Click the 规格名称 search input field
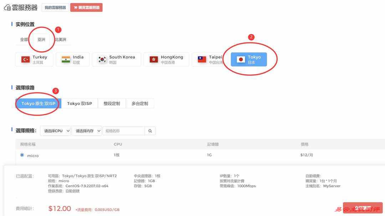 tap(123, 131)
